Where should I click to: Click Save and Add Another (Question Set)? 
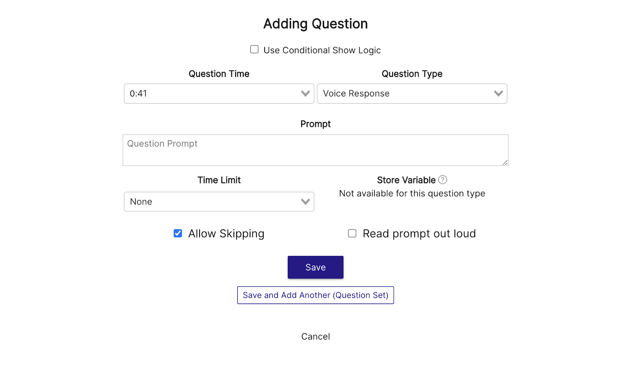click(x=315, y=295)
